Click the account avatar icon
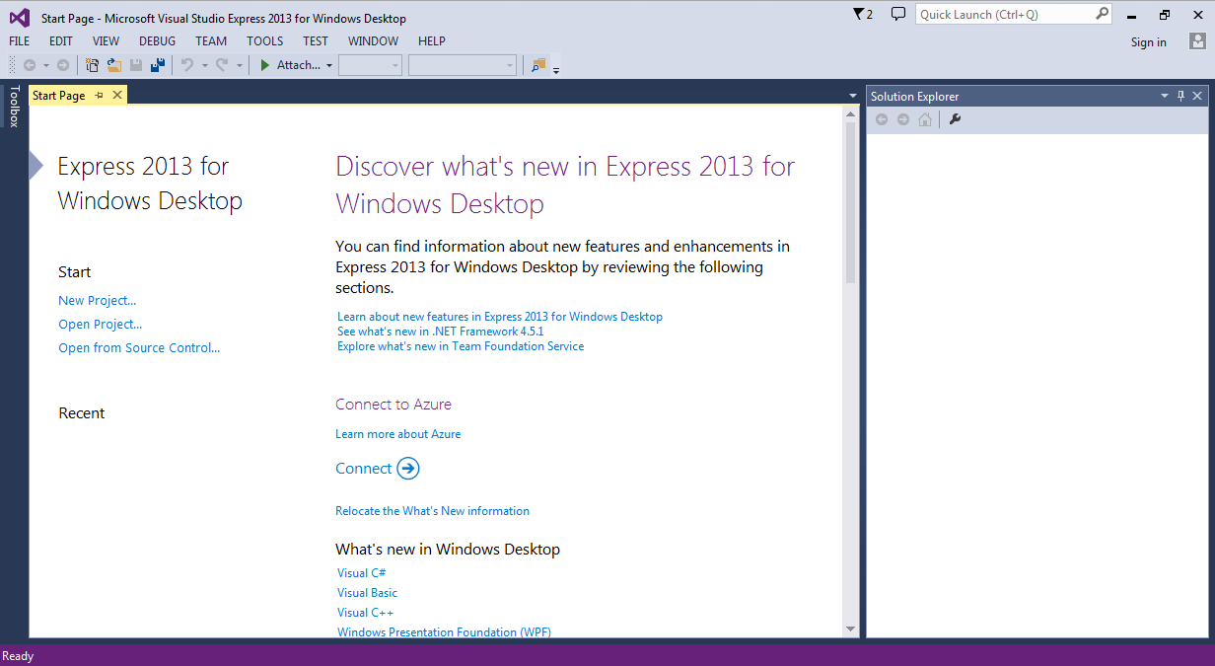Viewport: 1215px width, 666px height. [1197, 41]
